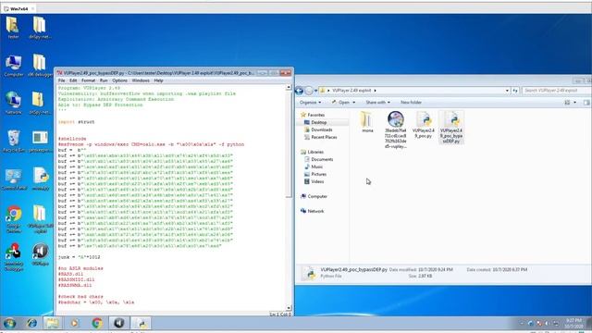Viewport: 592px width, 333px height.
Task: Click the Windows Start orb
Action: coord(9,323)
